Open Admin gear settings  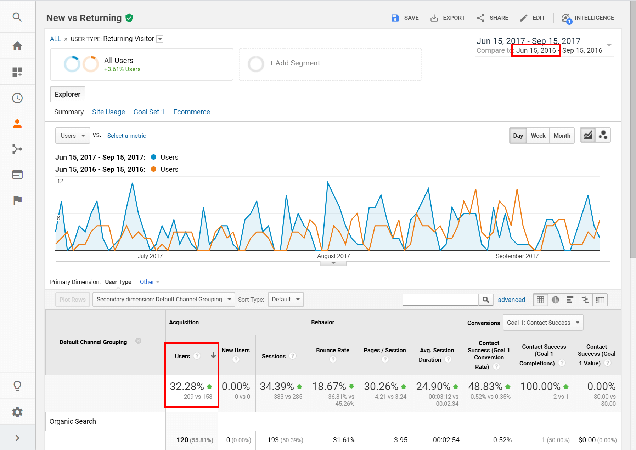point(17,412)
